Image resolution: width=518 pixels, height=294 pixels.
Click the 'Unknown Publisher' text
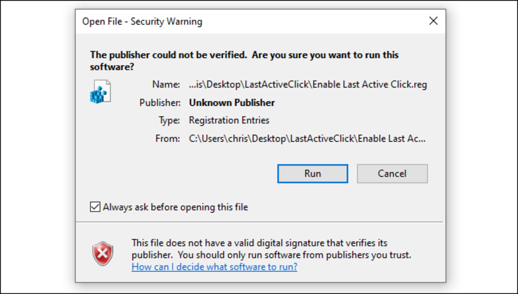click(x=231, y=103)
